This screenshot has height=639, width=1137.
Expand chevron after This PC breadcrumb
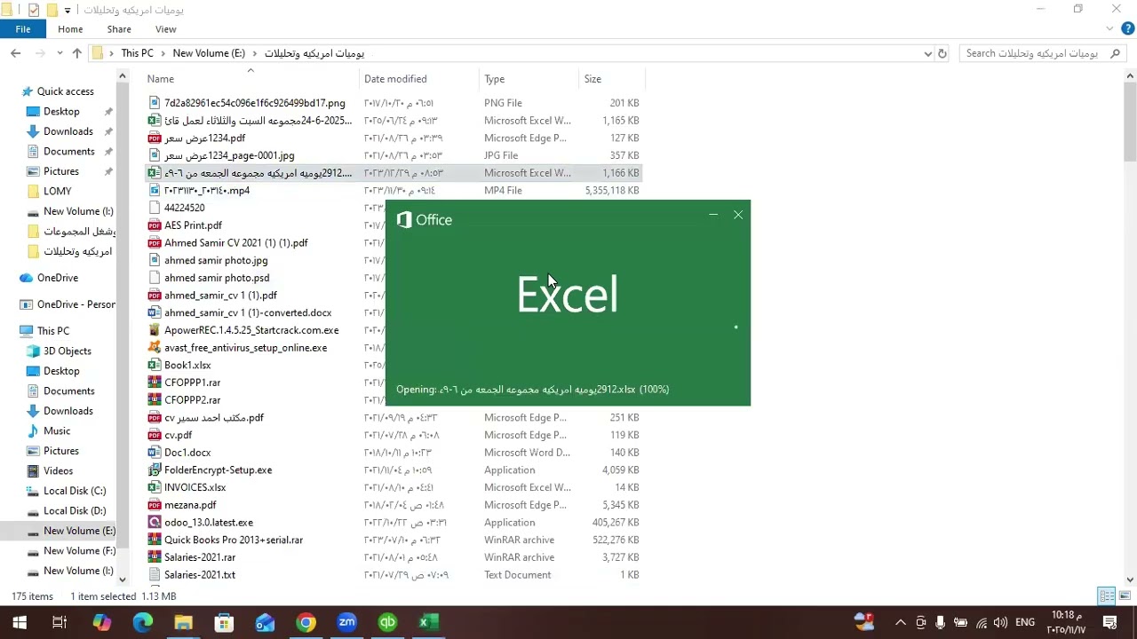163,53
